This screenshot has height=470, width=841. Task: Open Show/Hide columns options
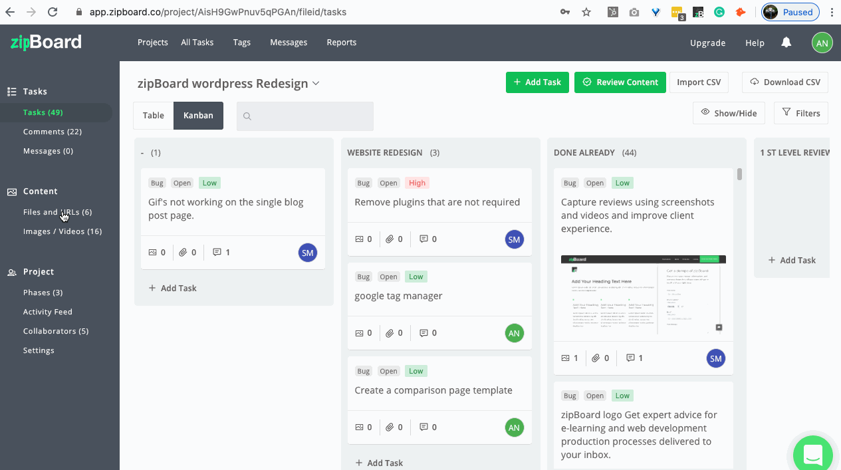[x=729, y=113]
